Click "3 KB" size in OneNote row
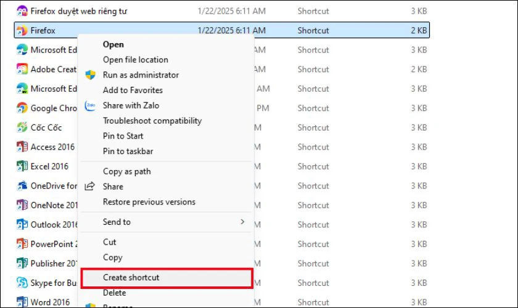 point(419,205)
